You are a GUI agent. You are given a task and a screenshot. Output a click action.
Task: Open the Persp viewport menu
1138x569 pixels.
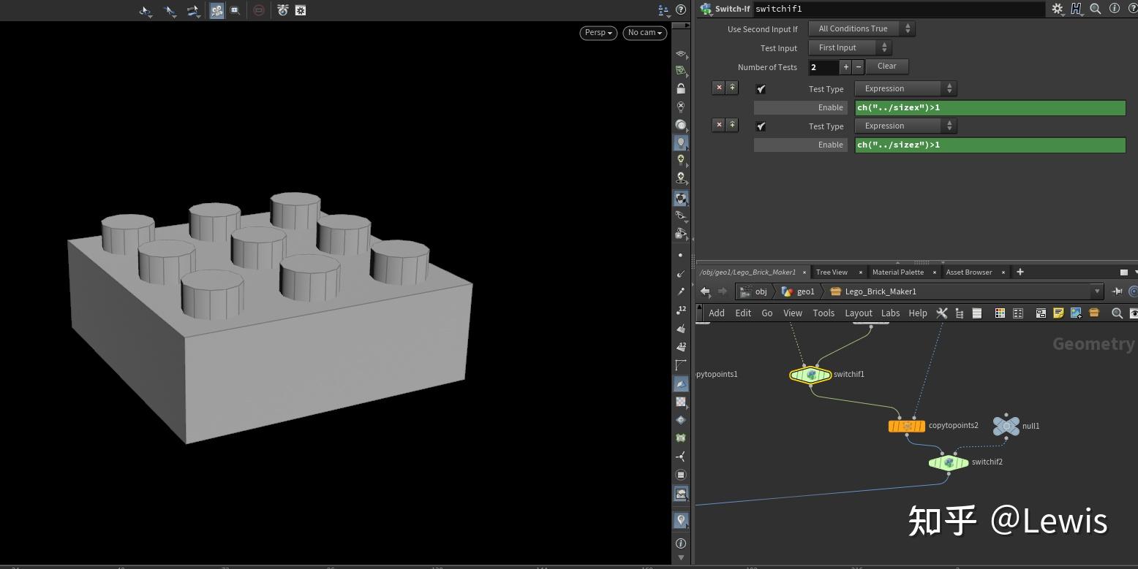pyautogui.click(x=598, y=33)
